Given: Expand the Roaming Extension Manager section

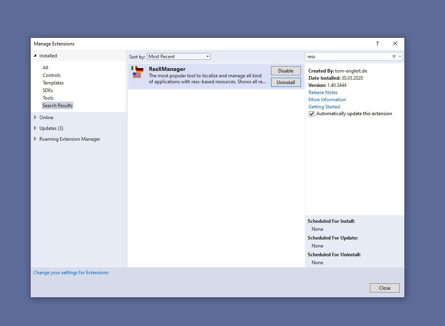Looking at the screenshot, I should tap(35, 139).
